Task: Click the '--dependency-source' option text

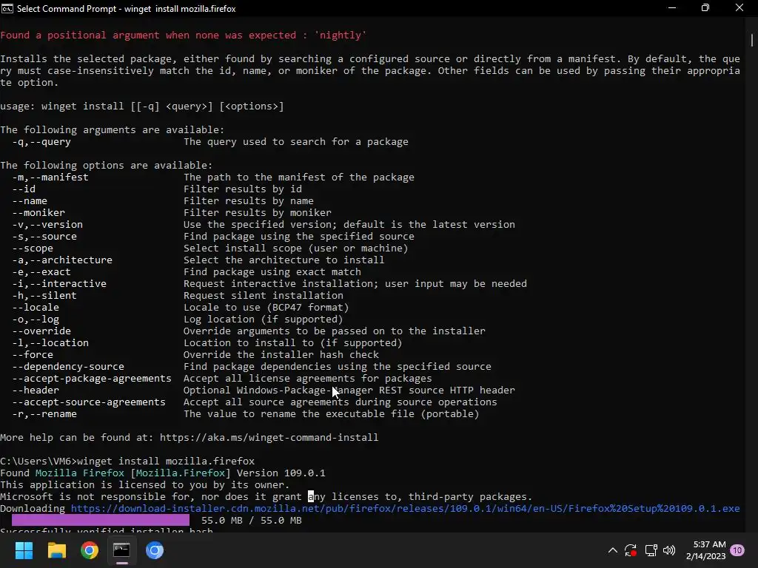Action: coord(68,367)
